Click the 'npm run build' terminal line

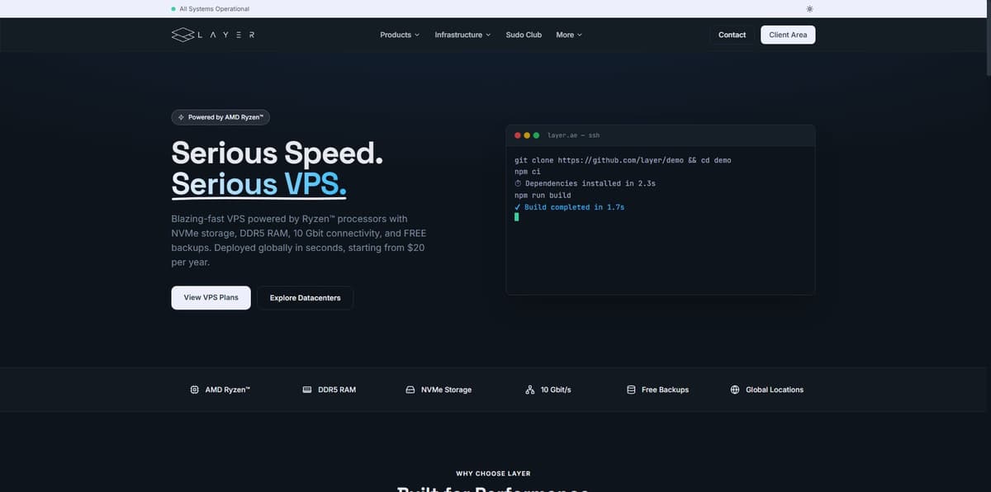543,196
